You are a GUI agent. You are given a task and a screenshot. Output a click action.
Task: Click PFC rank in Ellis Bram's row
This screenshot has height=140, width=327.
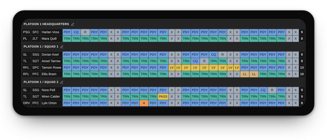(36, 74)
